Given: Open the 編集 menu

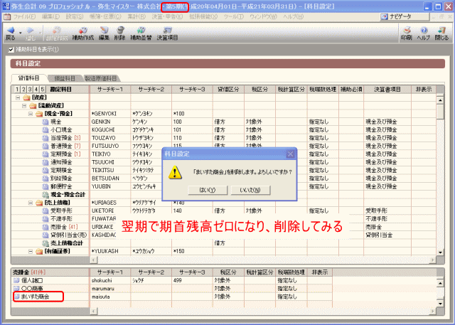Looking at the screenshot, I should [x=50, y=17].
